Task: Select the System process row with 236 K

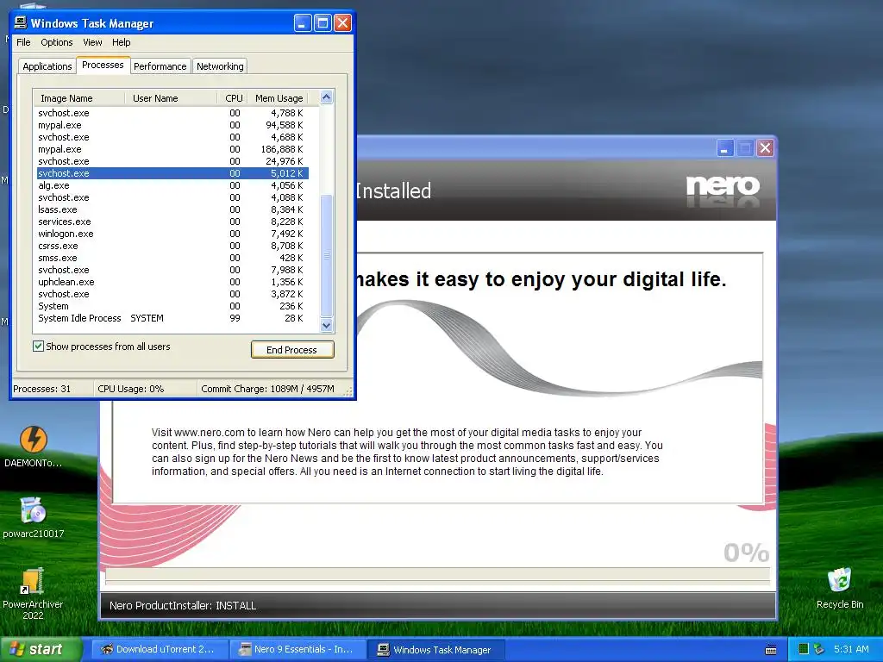Action: pyautogui.click(x=172, y=306)
